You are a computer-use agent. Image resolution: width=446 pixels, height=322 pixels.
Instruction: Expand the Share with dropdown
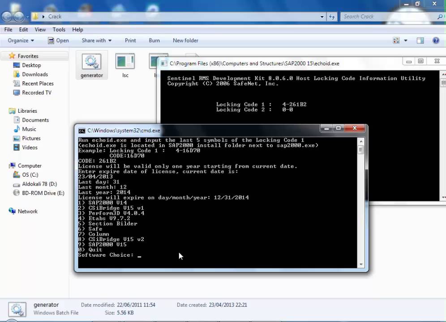96,40
